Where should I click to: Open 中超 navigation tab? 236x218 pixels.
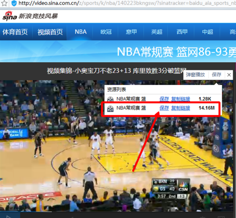(208, 32)
